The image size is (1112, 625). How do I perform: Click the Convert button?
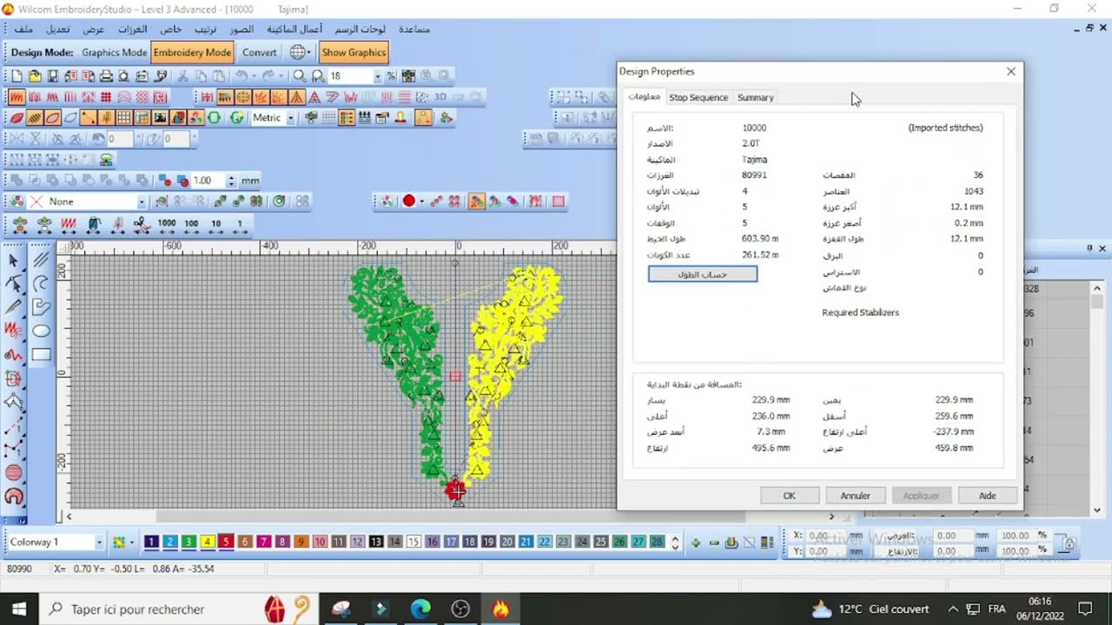pos(259,52)
